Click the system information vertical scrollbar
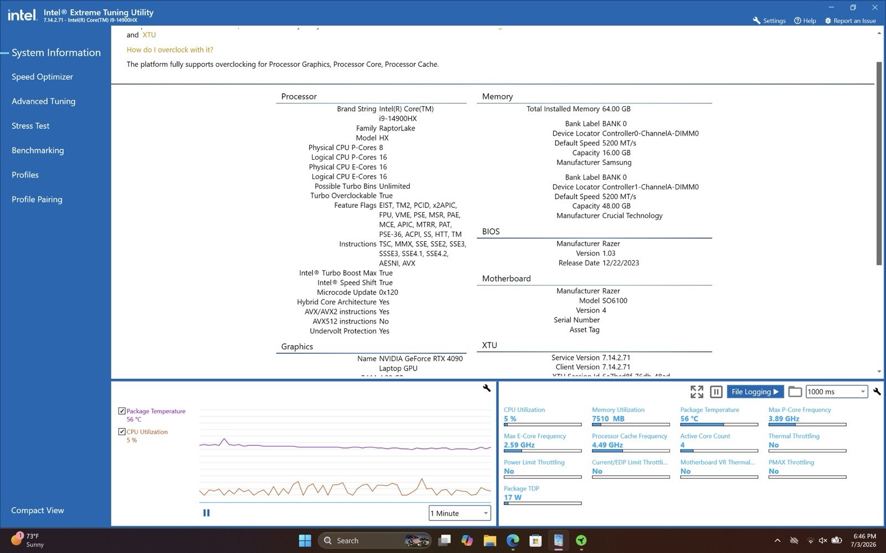886x553 pixels. (x=879, y=163)
